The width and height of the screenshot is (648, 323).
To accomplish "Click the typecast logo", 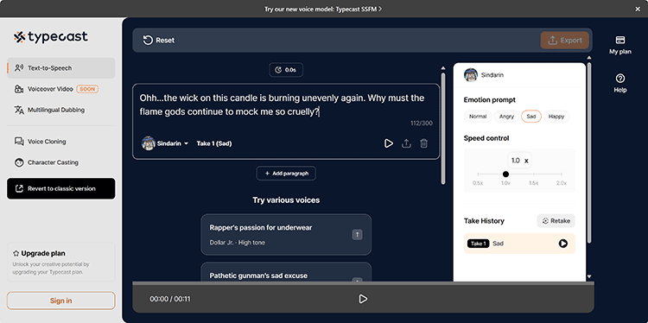I will 50,37.
